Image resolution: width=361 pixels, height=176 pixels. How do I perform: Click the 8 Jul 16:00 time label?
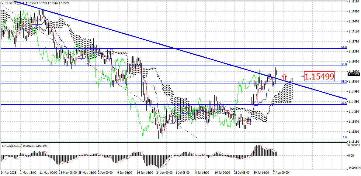[x=203, y=172]
